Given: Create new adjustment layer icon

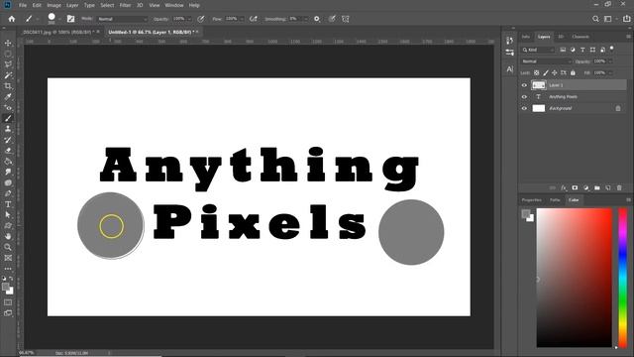Looking at the screenshot, I should 585,187.
